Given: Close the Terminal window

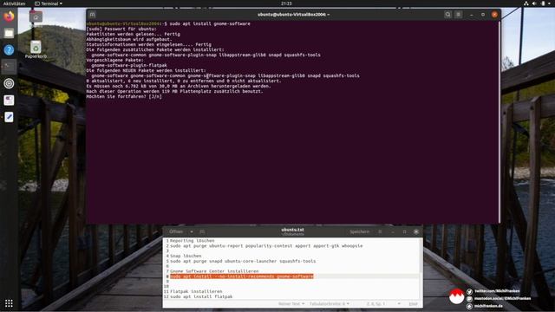Looking at the screenshot, I should tap(494, 15).
